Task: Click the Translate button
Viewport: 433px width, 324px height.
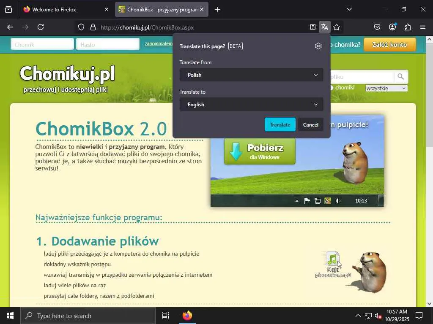Action: tap(280, 124)
